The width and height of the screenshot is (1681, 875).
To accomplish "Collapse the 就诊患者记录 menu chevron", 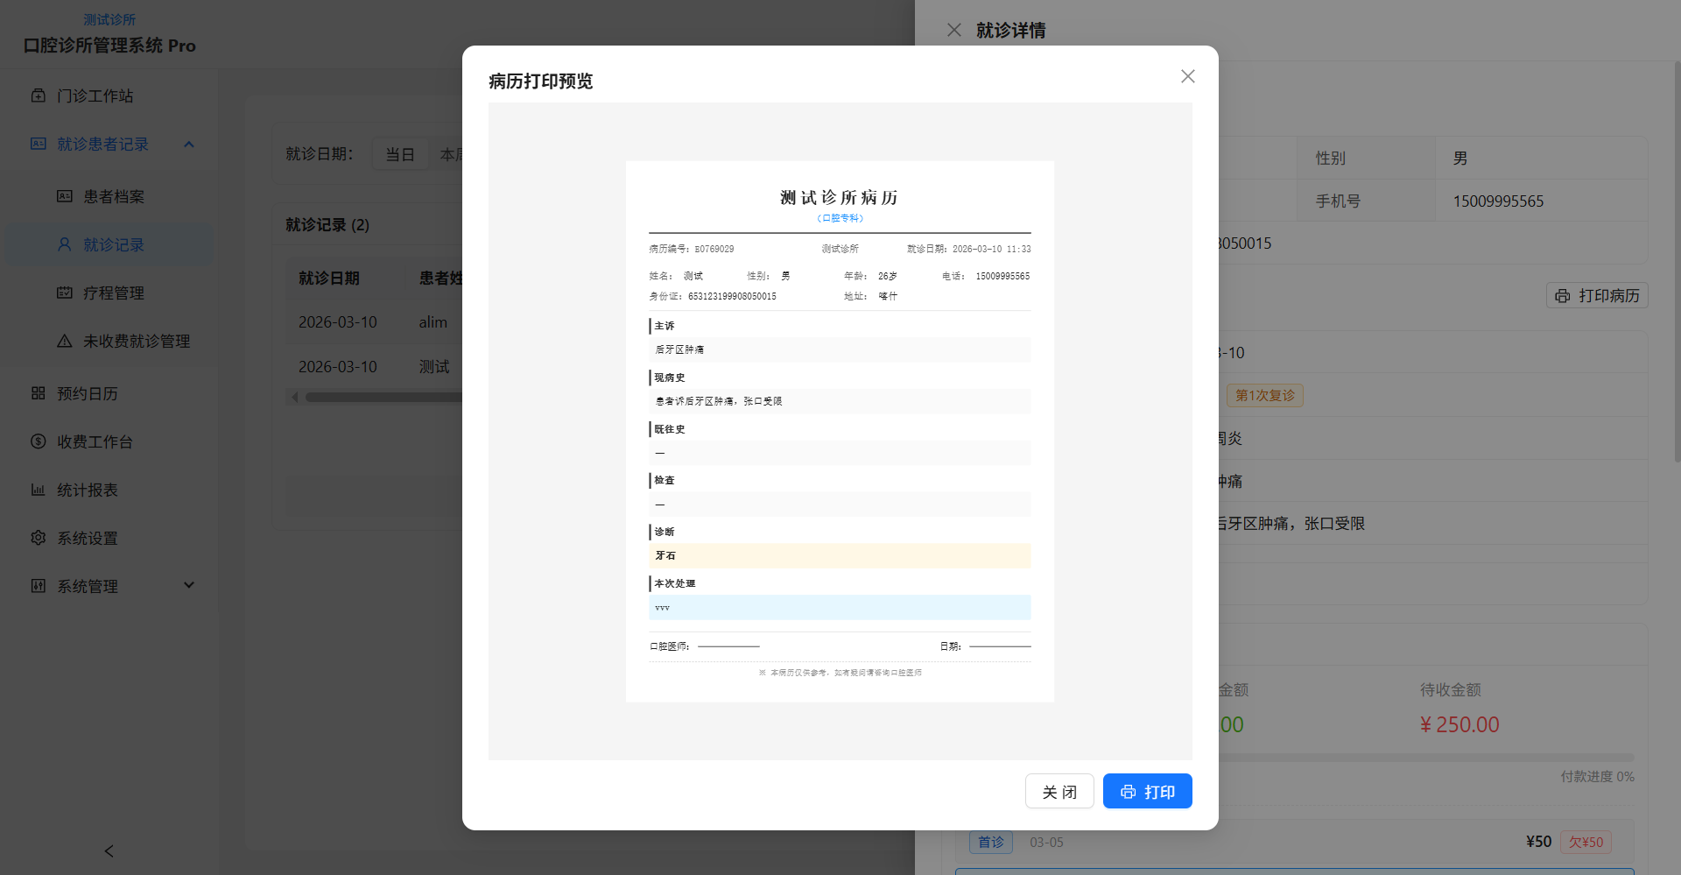I will pos(189,144).
